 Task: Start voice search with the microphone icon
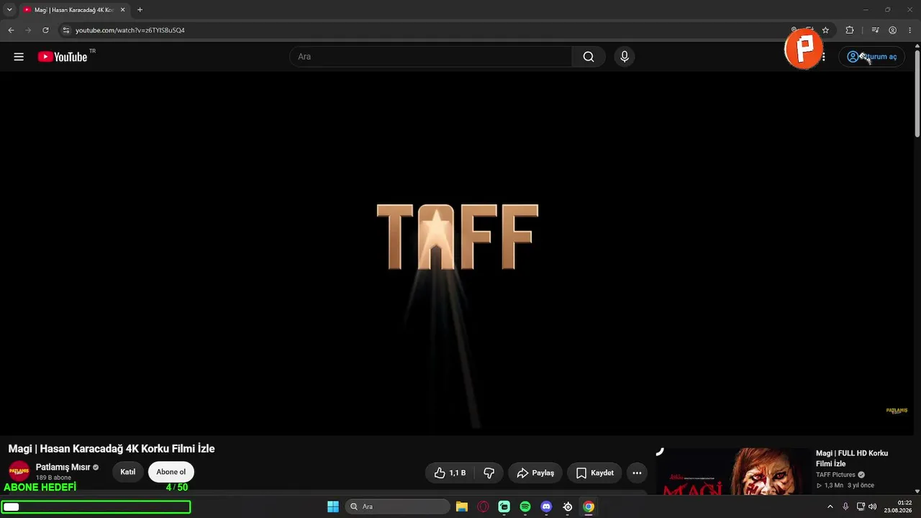pos(625,57)
